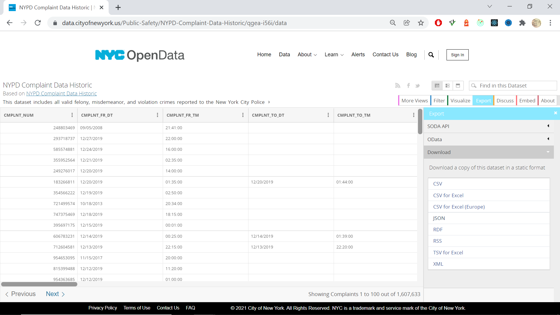
Task: Click the NYC OpenData logo
Action: click(140, 55)
